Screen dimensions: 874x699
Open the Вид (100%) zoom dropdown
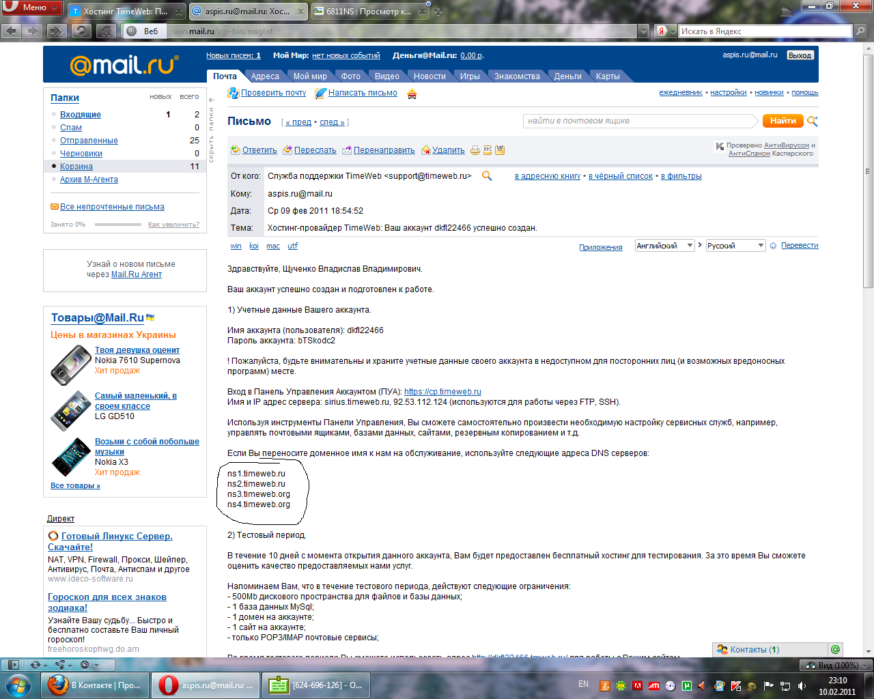(x=835, y=665)
